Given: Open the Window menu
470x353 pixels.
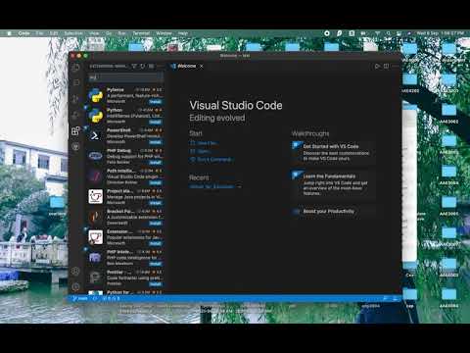Looking at the screenshot, I should coord(164,33).
